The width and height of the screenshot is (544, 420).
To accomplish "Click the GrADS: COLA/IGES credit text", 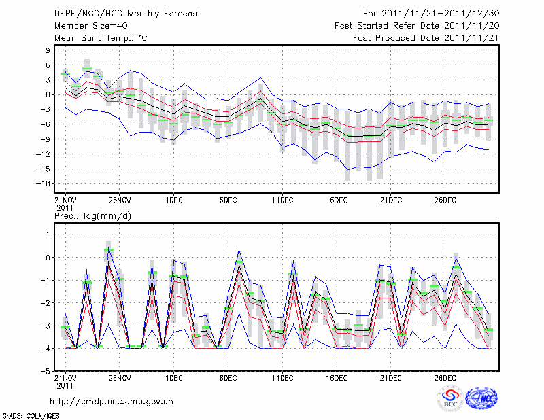I will pyautogui.click(x=31, y=415).
